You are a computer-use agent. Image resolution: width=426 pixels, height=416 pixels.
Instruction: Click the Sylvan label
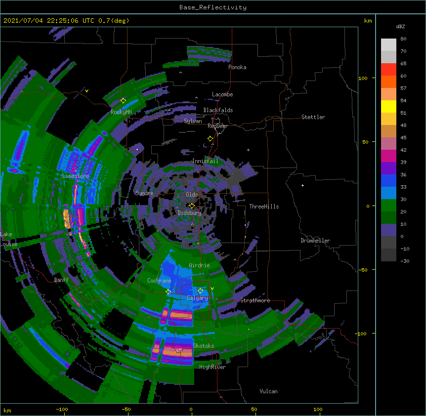tap(193, 121)
